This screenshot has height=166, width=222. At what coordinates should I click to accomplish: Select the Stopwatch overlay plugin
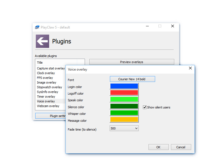click(x=49, y=87)
